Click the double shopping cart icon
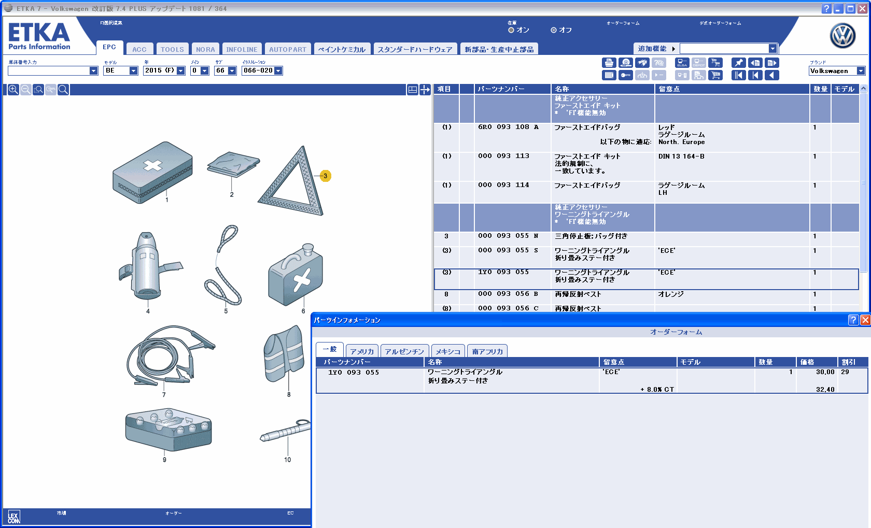The width and height of the screenshot is (871, 528). coord(715,63)
